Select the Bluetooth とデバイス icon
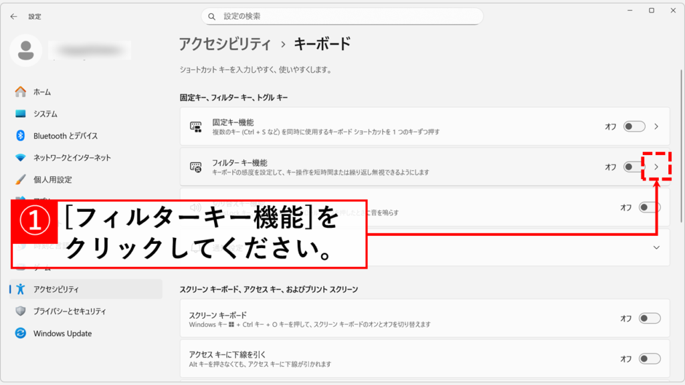This screenshot has height=385, width=685. 20,136
